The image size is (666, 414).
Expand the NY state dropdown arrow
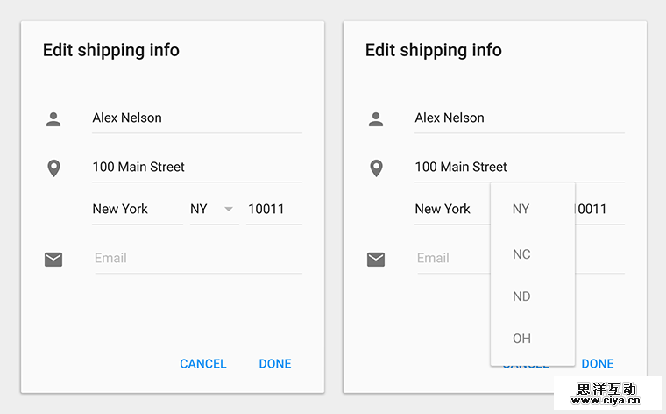[x=229, y=210]
